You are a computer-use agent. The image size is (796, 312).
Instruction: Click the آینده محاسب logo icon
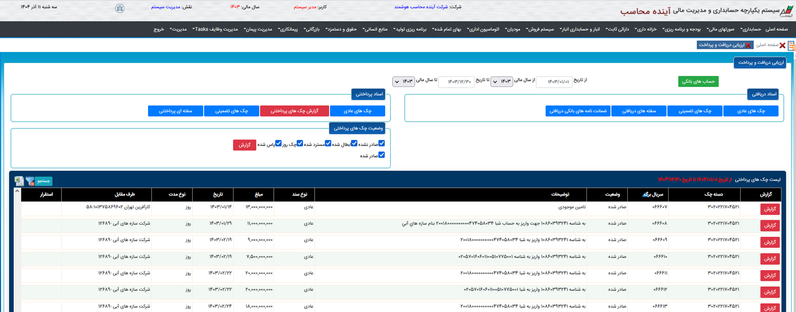[x=788, y=10]
